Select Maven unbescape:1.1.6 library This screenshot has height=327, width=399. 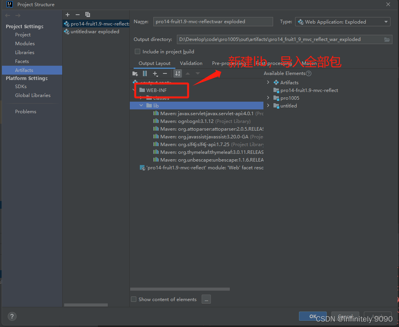pyautogui.click(x=208, y=160)
